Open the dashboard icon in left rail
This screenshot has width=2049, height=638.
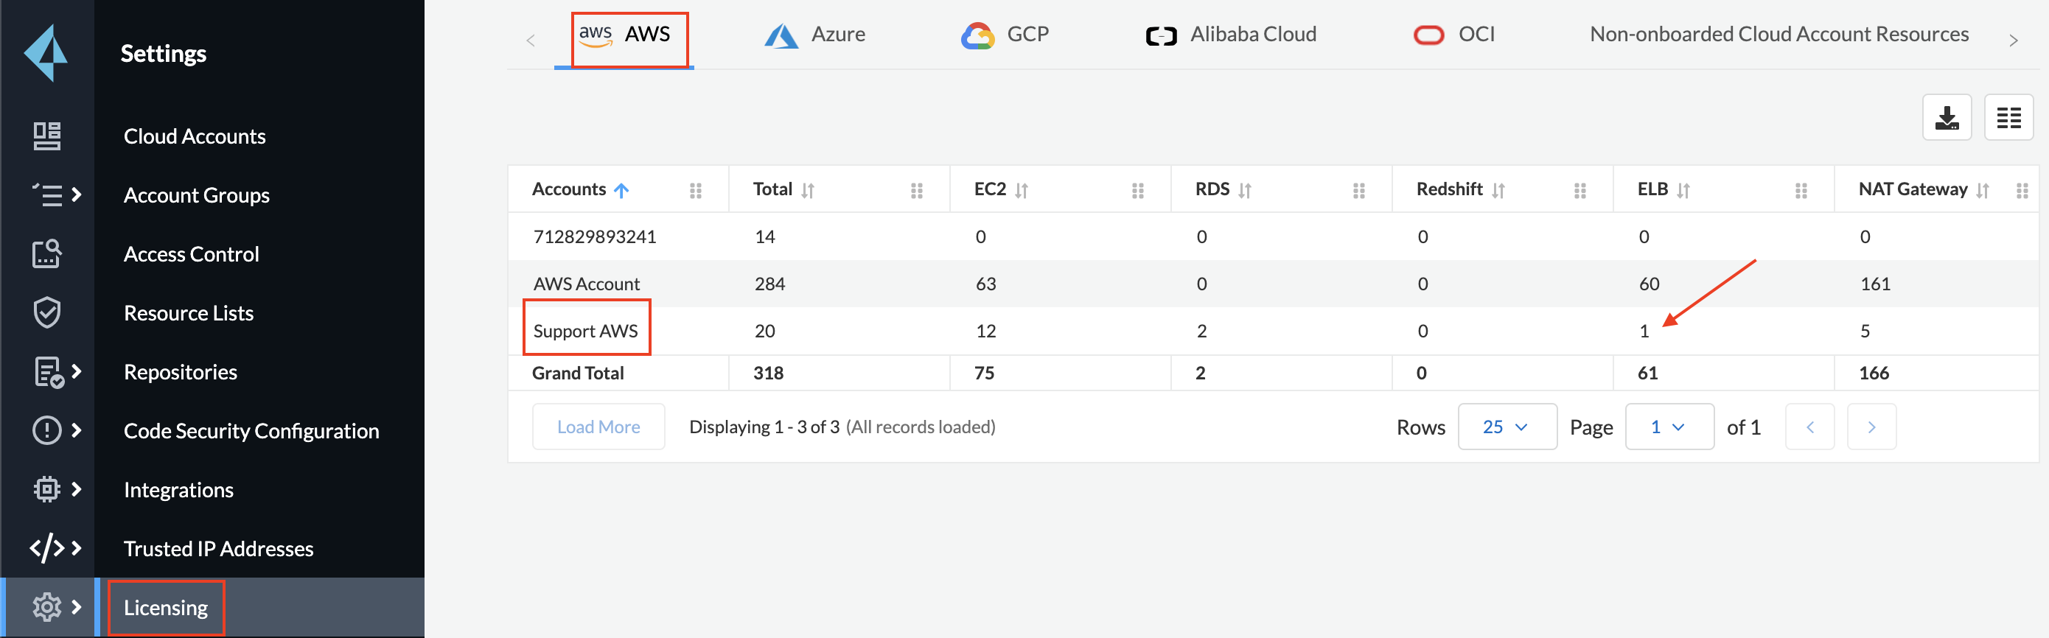click(x=47, y=136)
